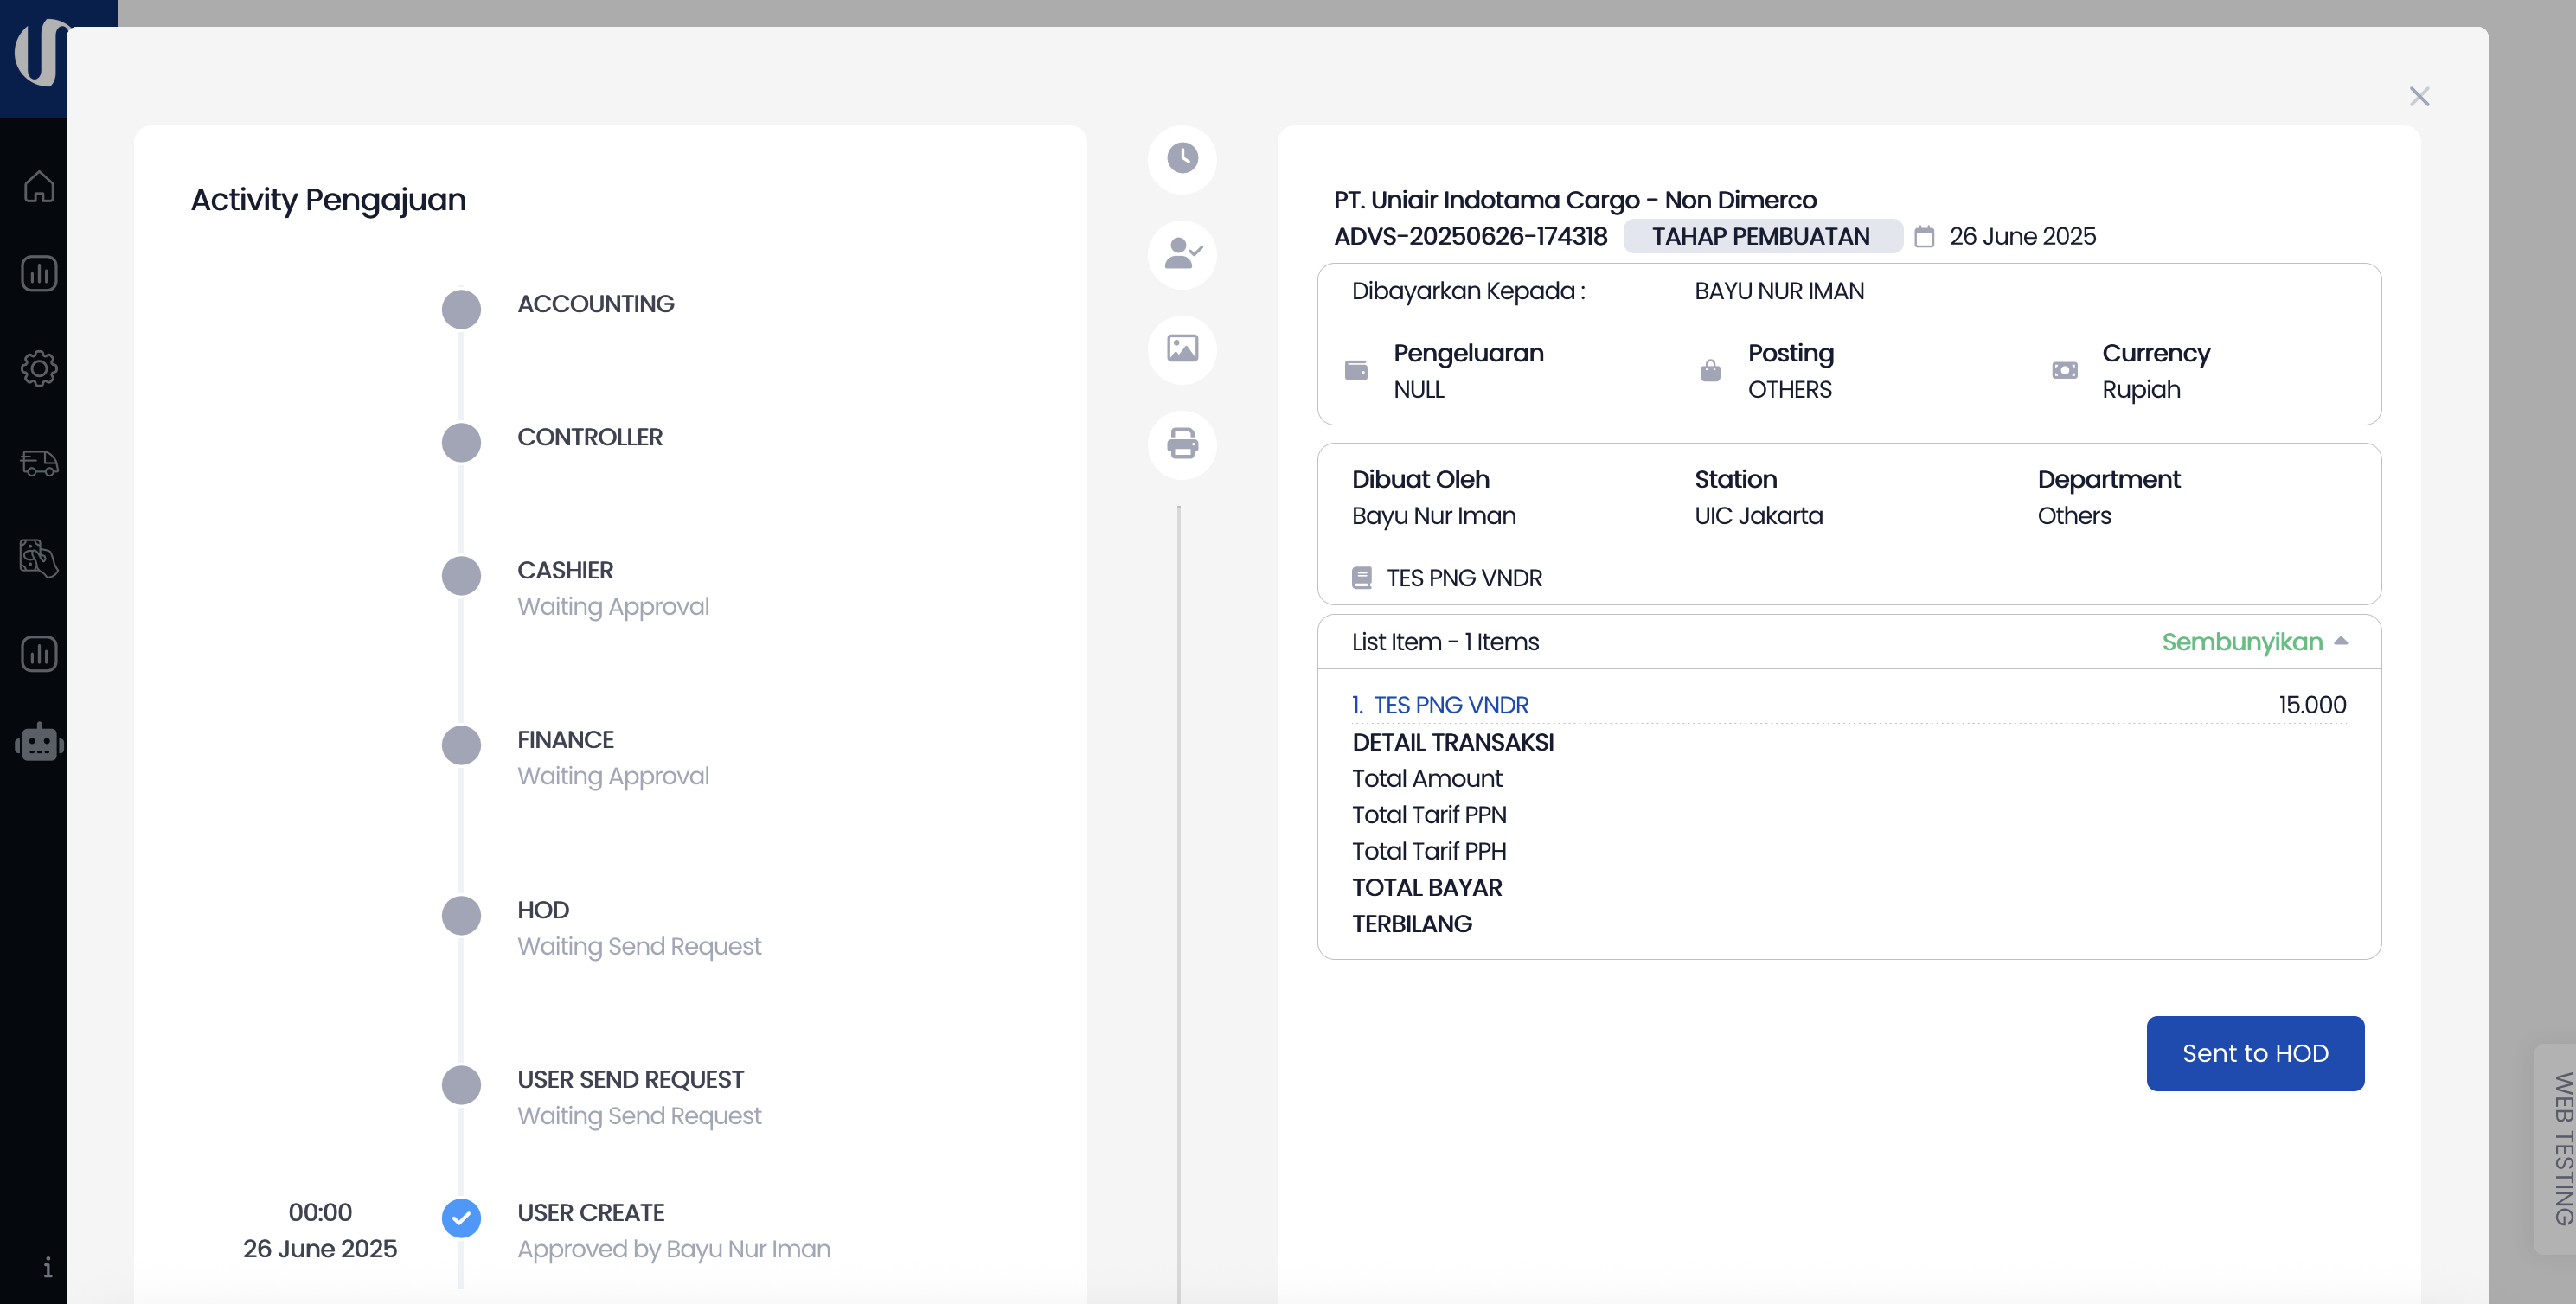This screenshot has height=1304, width=2576.
Task: Click the user approval icon button
Action: click(x=1182, y=253)
